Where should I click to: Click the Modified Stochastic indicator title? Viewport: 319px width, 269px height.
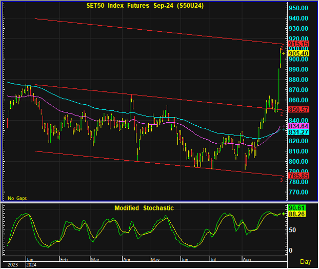144,208
